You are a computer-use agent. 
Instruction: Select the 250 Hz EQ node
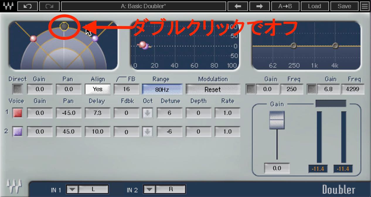[293, 45]
